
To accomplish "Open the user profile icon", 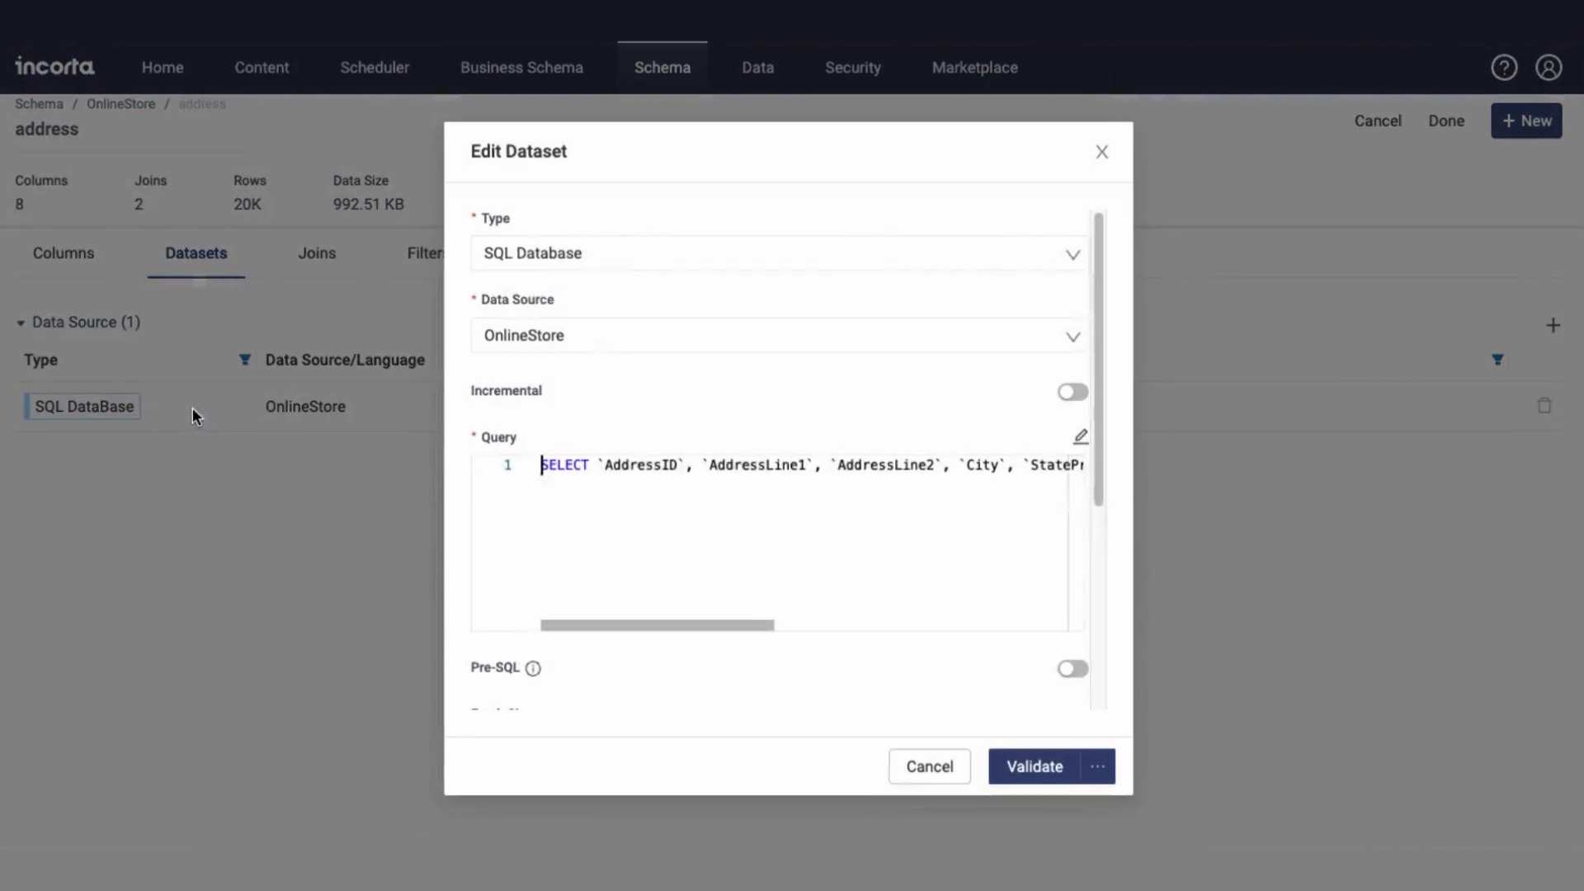I will pyautogui.click(x=1548, y=68).
